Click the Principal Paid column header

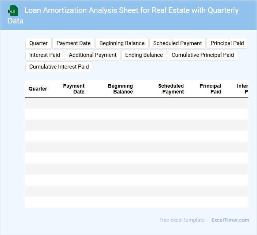coord(210,89)
